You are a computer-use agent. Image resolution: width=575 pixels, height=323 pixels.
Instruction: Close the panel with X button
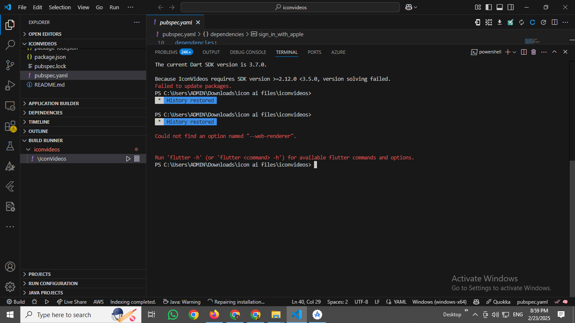(565, 52)
